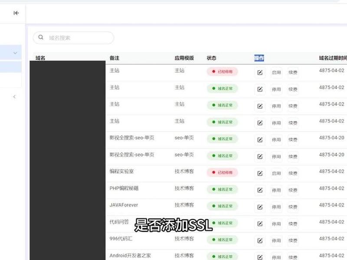Renew 996代码汇 using 续费
347x260 pixels.
pos(293,240)
